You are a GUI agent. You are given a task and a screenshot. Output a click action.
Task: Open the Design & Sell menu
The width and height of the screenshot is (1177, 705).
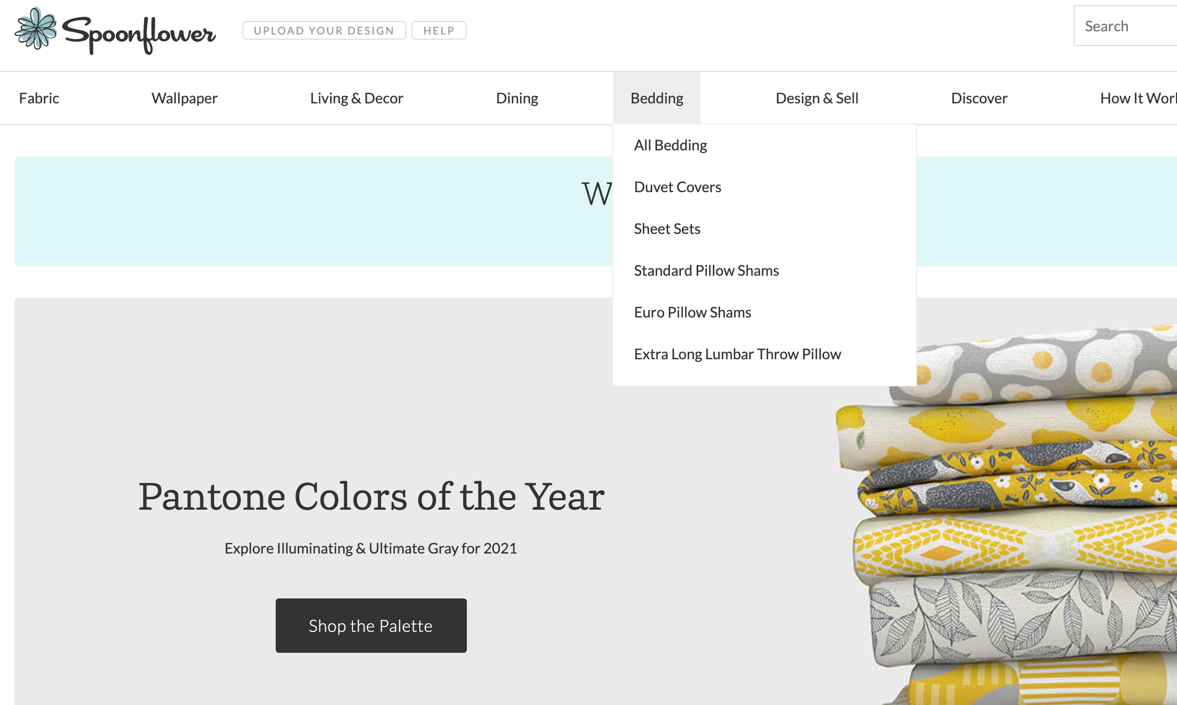pyautogui.click(x=817, y=98)
